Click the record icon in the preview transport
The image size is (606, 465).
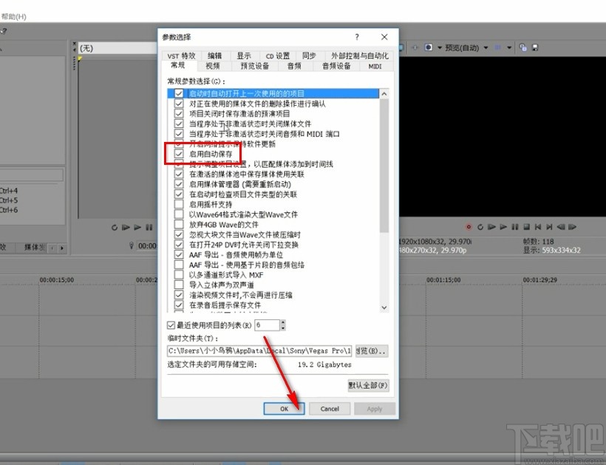pyautogui.click(x=469, y=227)
